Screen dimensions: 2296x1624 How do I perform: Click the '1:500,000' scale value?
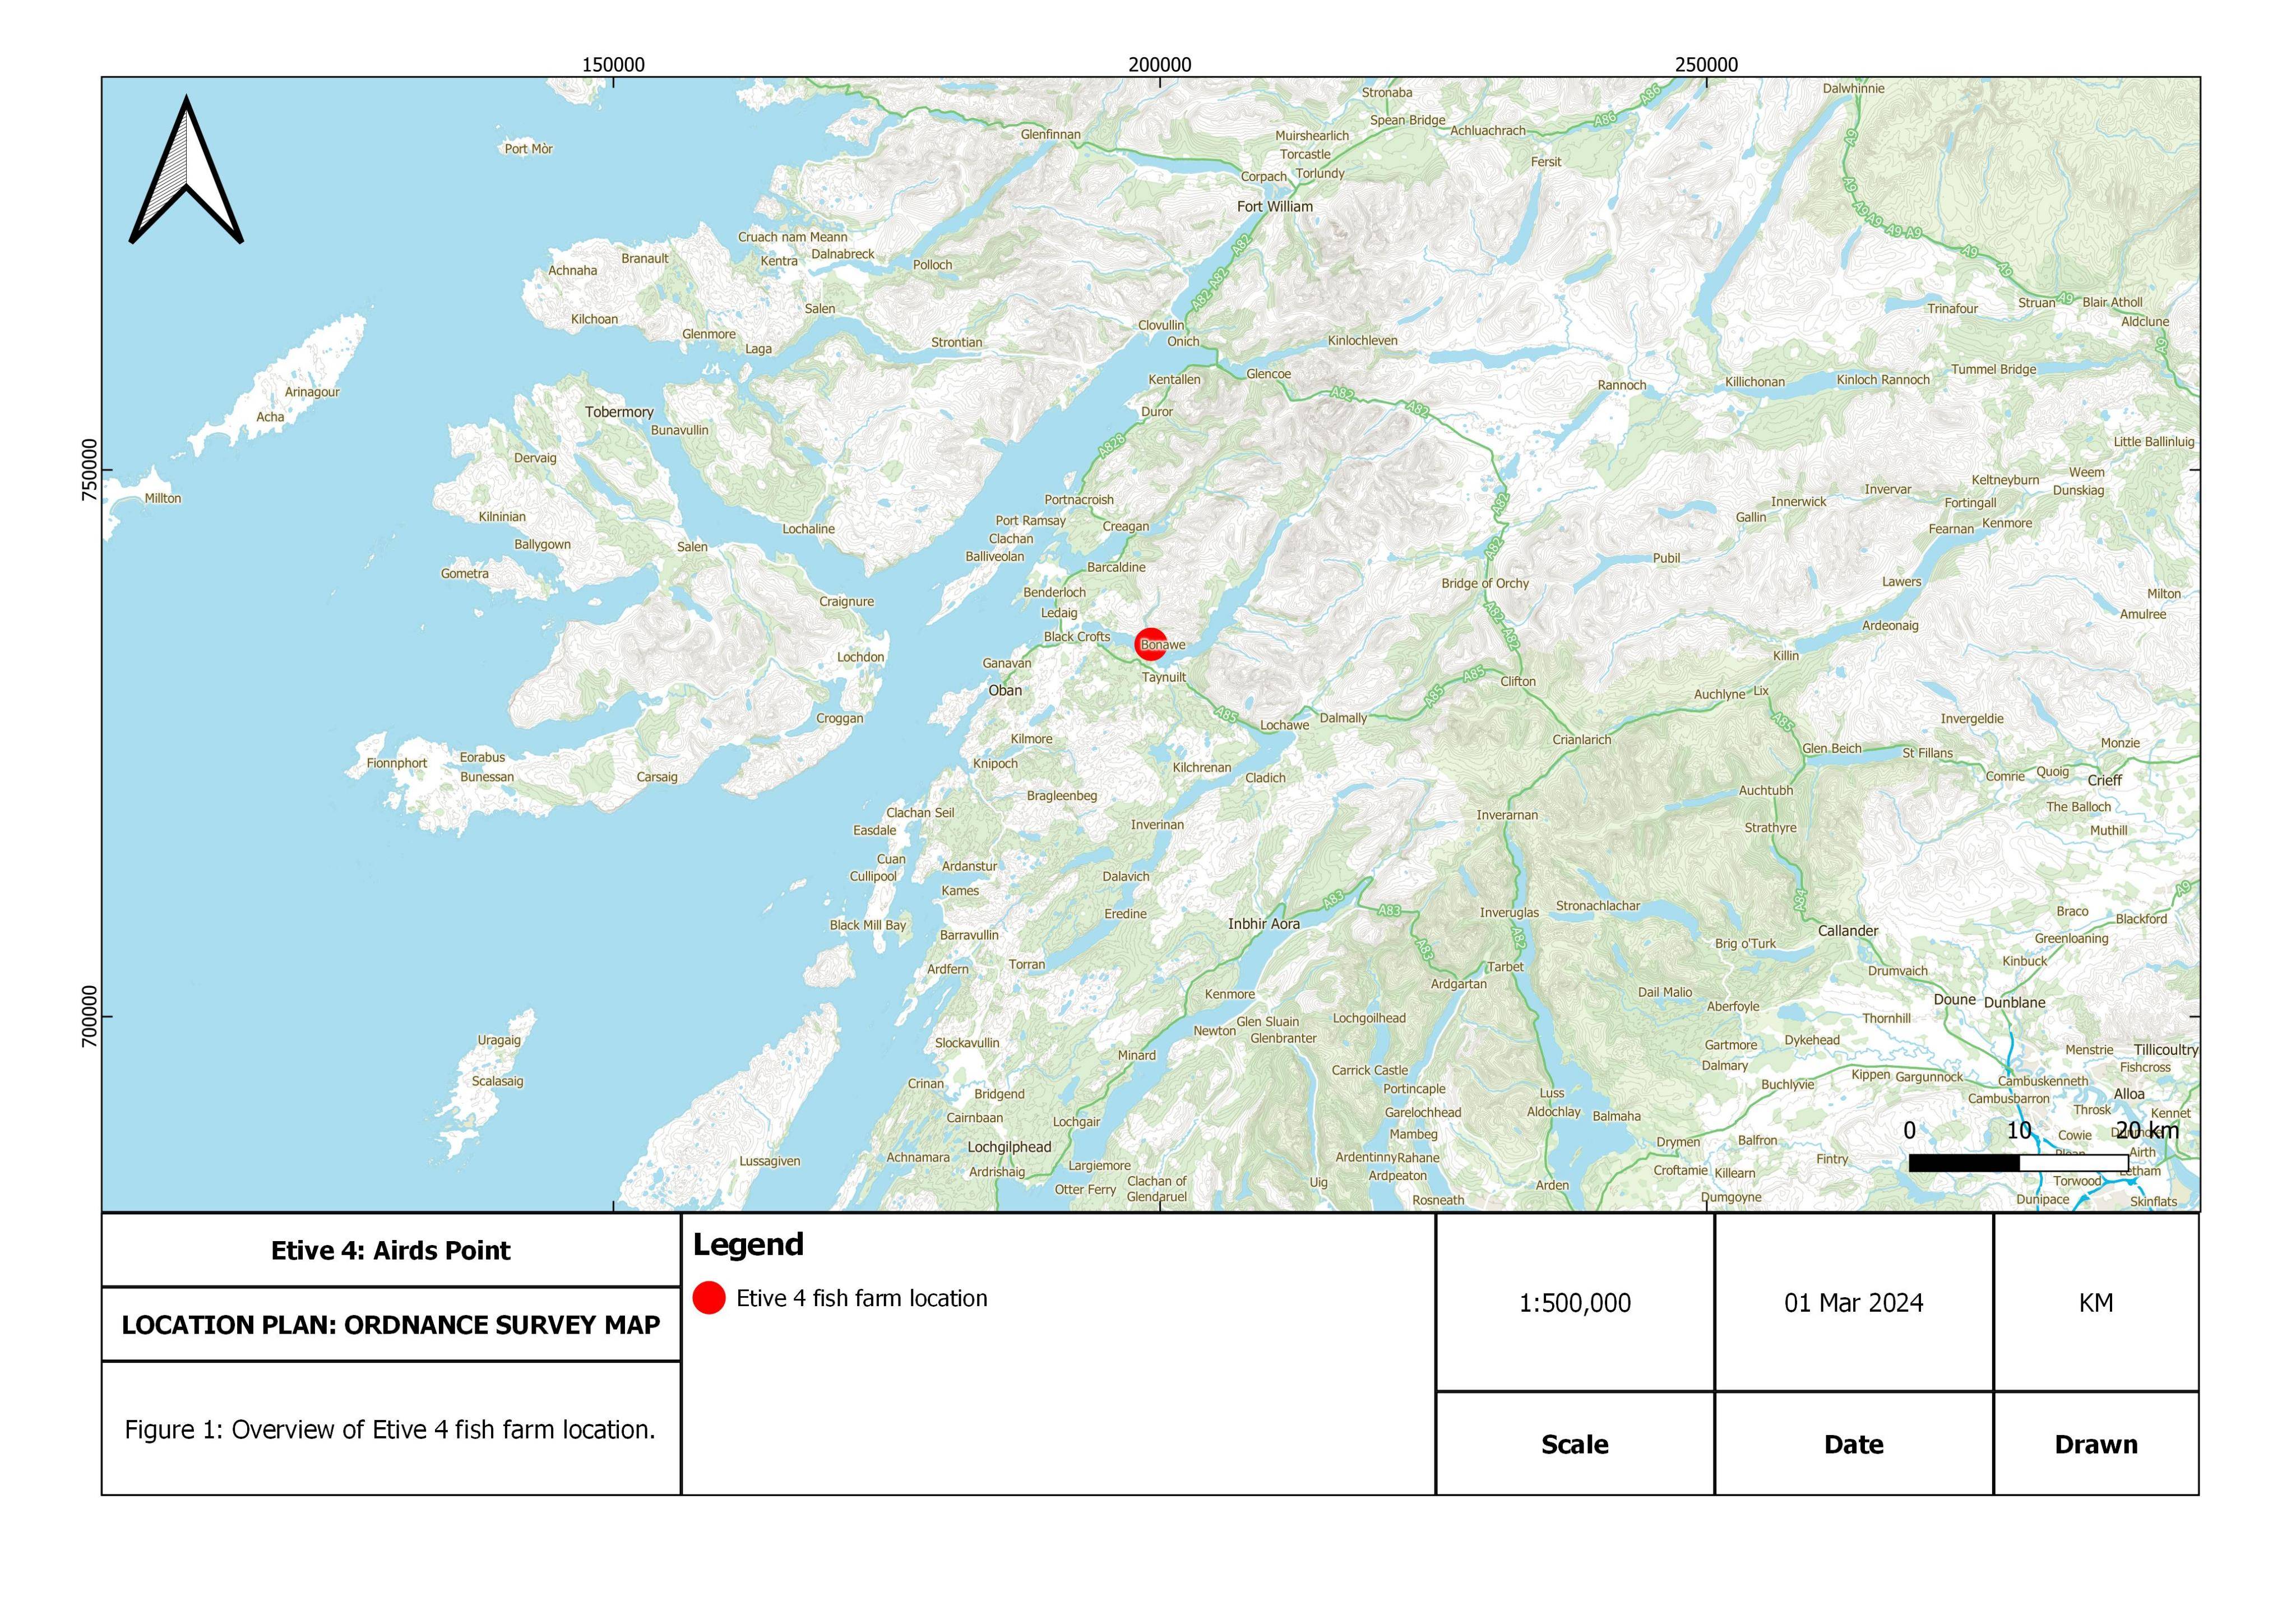(x=1575, y=1303)
